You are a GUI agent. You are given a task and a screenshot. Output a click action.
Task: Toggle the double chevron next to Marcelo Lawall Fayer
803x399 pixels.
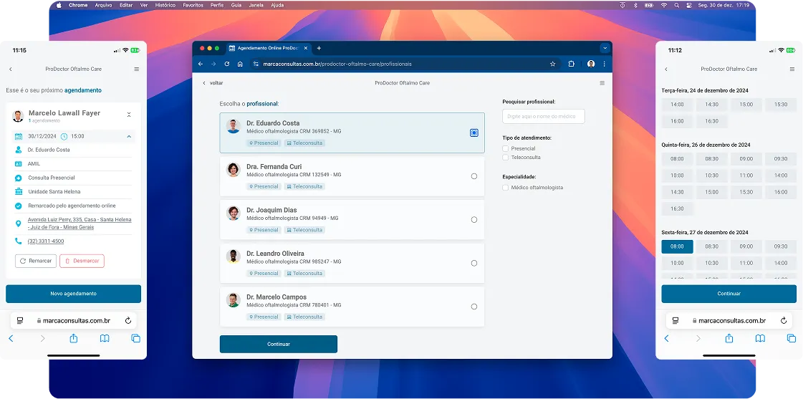(129, 115)
